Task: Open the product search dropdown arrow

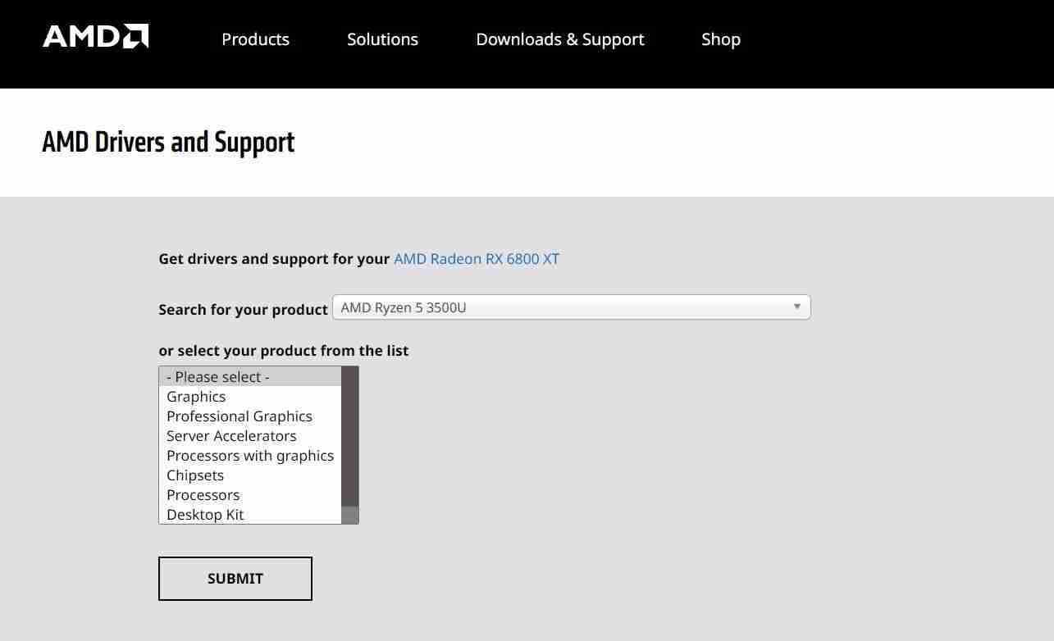Action: [x=796, y=307]
